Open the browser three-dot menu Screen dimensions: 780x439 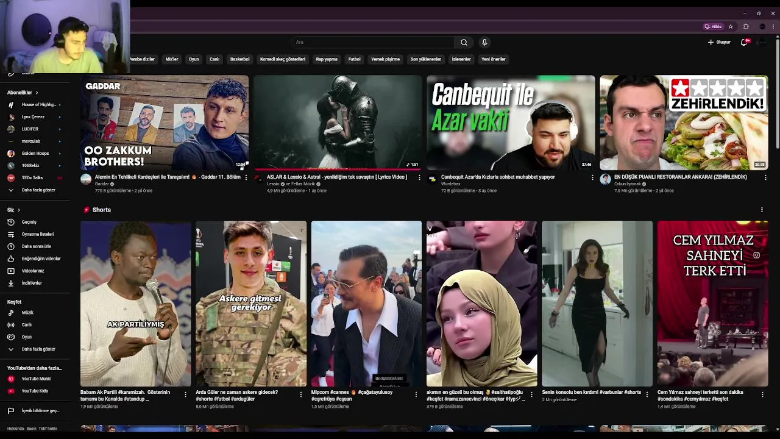tap(775, 26)
